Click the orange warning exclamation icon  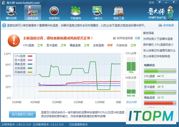[x=14, y=41]
